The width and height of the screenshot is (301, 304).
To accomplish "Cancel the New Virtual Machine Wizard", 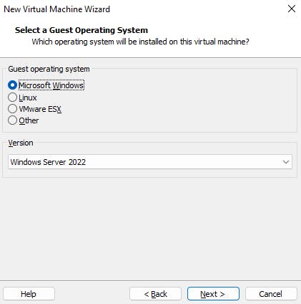I will [x=271, y=294].
